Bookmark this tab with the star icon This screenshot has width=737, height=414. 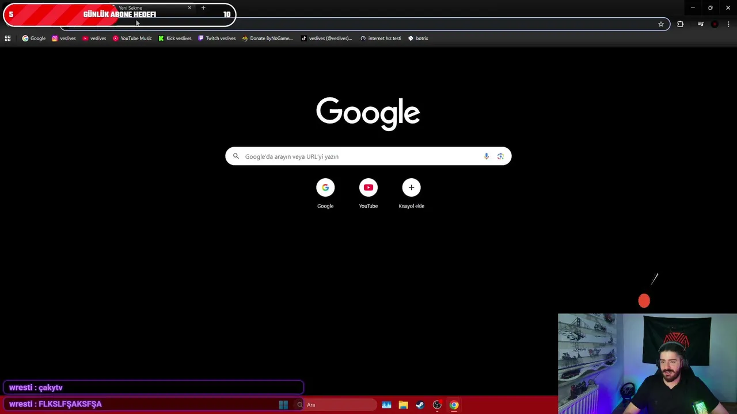coord(661,24)
